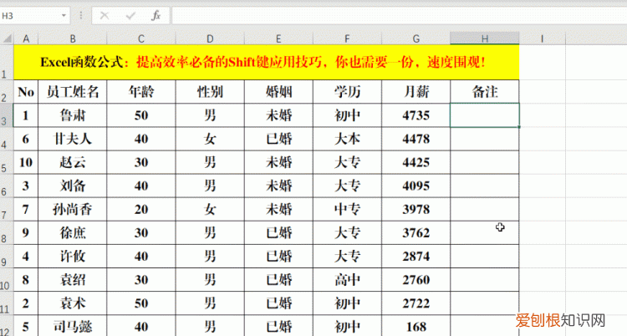Screen dimensions: 627x336
Task: Click the cell containing 孙尚香
Action: [73, 209]
